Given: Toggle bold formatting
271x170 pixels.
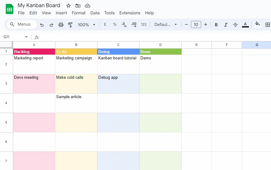Looking at the screenshot, I should coord(216,25).
